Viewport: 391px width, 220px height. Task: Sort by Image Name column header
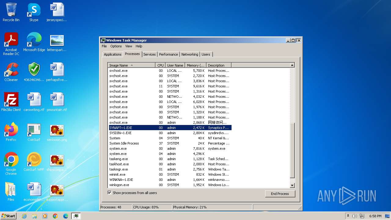tap(131, 65)
